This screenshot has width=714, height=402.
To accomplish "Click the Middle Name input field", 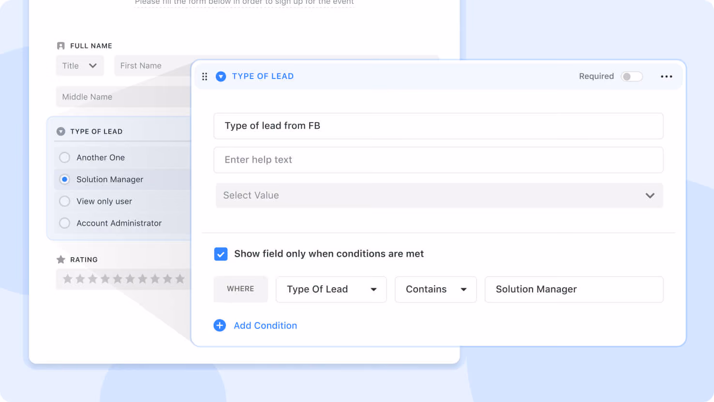I will point(124,97).
